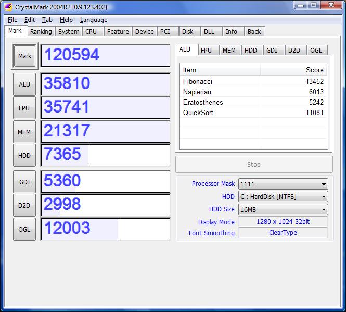Viewport: 346px width, 312px height.
Task: Click the HDD score bar 7365
Action: (106, 155)
